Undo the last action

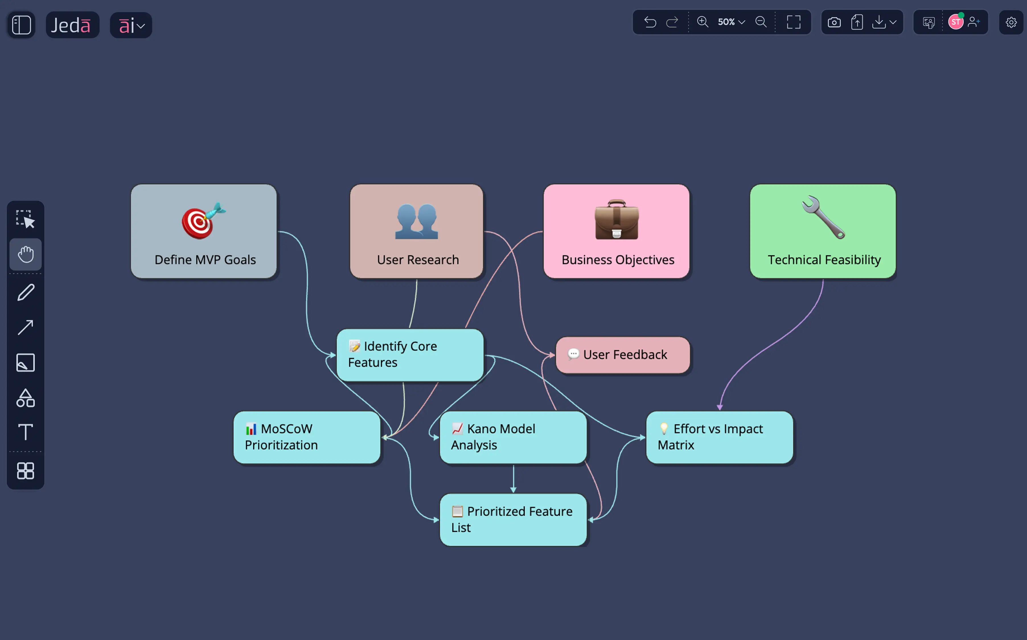pyautogui.click(x=650, y=22)
